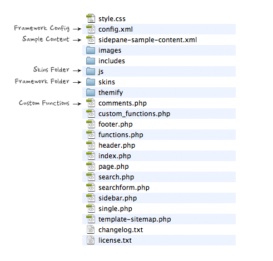The width and height of the screenshot is (273, 261).
Task: Click the config.xml file icon
Action: (91, 29)
